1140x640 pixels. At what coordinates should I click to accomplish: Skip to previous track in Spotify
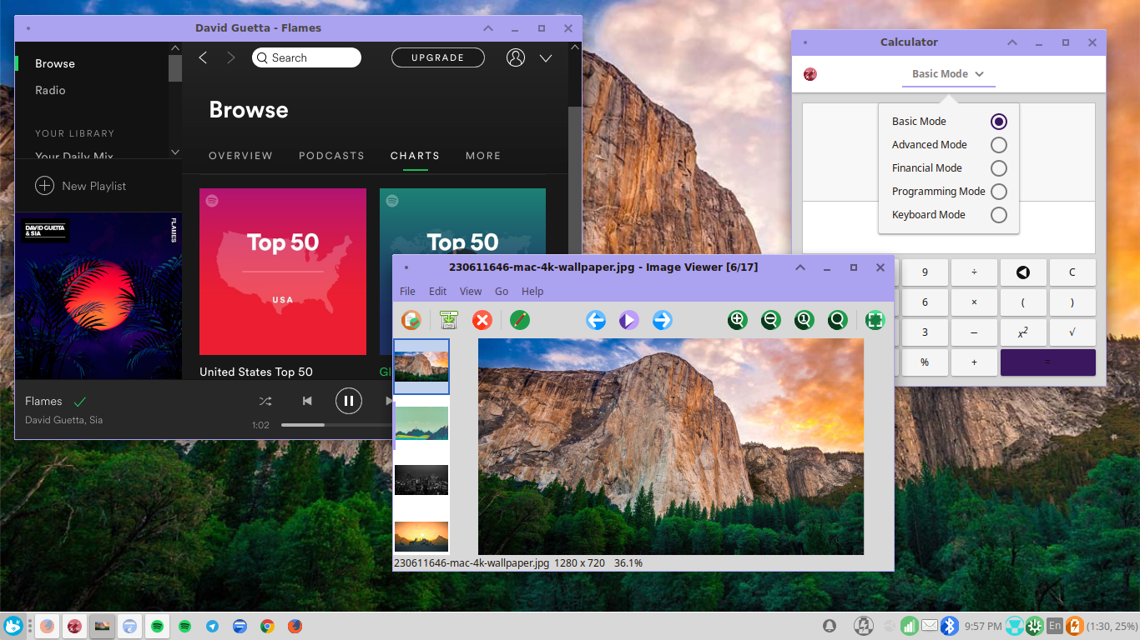coord(307,401)
